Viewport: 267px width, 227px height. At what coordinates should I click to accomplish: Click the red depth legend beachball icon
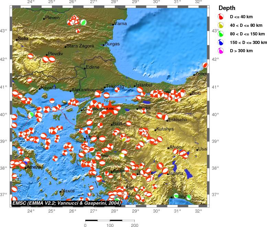tap(222, 16)
